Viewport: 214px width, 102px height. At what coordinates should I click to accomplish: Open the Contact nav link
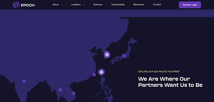pyautogui.click(x=157, y=5)
